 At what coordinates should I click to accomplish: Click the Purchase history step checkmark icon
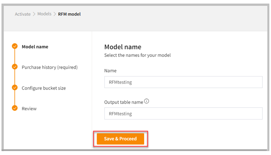click(x=15, y=67)
